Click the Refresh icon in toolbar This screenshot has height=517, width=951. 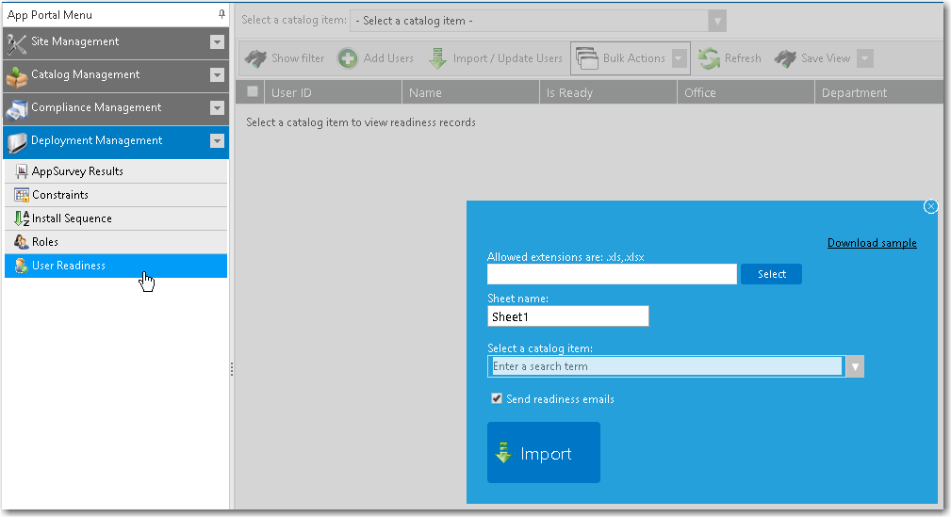click(x=709, y=58)
